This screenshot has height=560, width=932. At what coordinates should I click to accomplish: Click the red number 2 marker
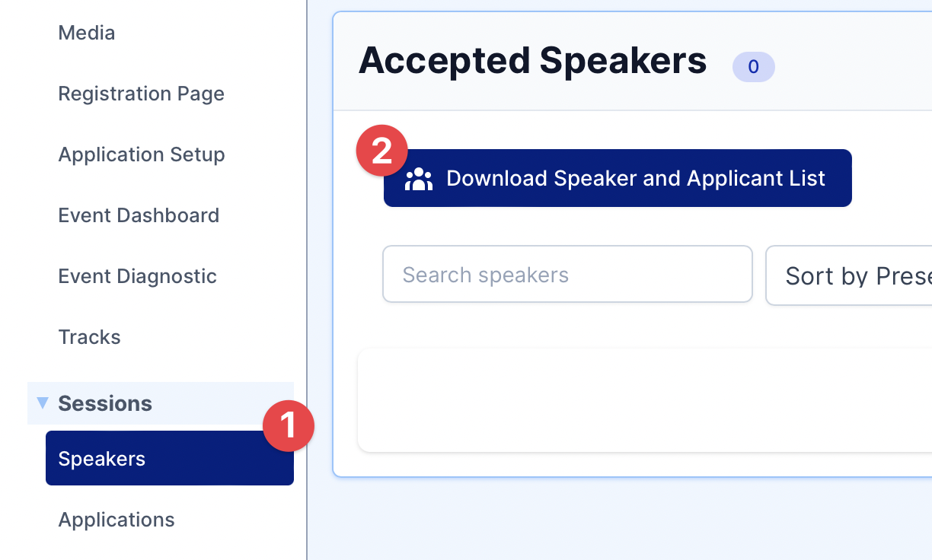pyautogui.click(x=381, y=151)
